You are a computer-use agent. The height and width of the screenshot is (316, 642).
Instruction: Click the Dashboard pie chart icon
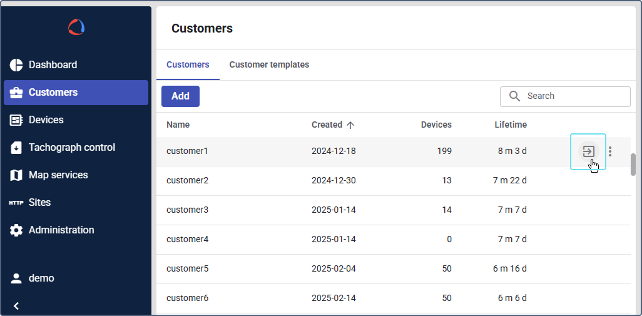tap(16, 65)
